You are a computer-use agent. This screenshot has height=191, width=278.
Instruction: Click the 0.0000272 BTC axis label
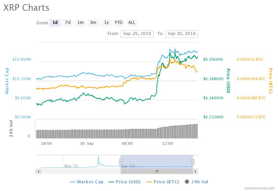pyautogui.click(x=251, y=117)
